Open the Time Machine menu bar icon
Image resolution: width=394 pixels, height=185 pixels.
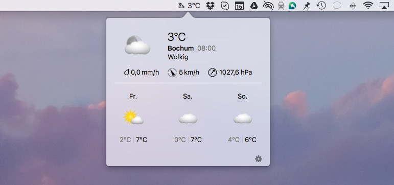tap(321, 6)
